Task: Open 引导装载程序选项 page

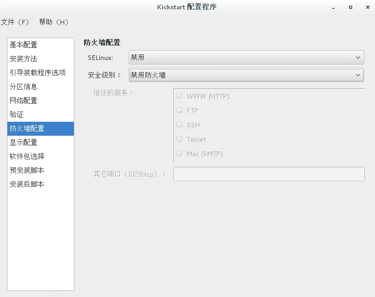Action: pyautogui.click(x=38, y=73)
